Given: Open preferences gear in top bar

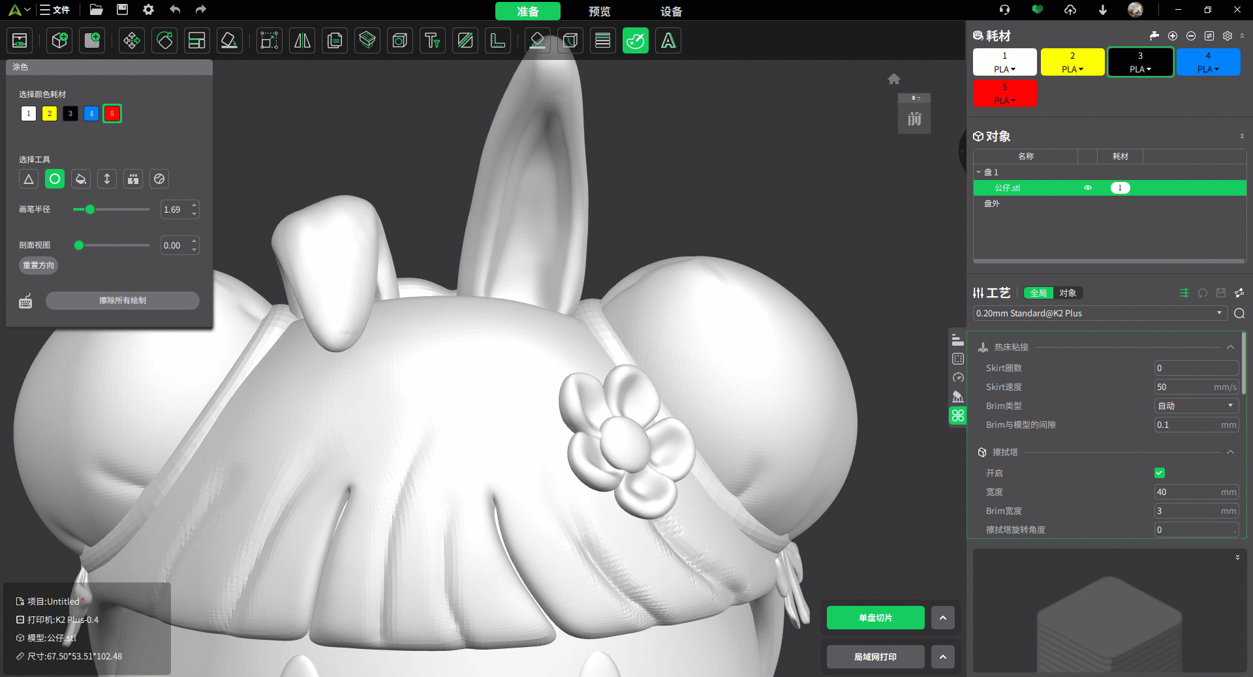Looking at the screenshot, I should click(148, 10).
